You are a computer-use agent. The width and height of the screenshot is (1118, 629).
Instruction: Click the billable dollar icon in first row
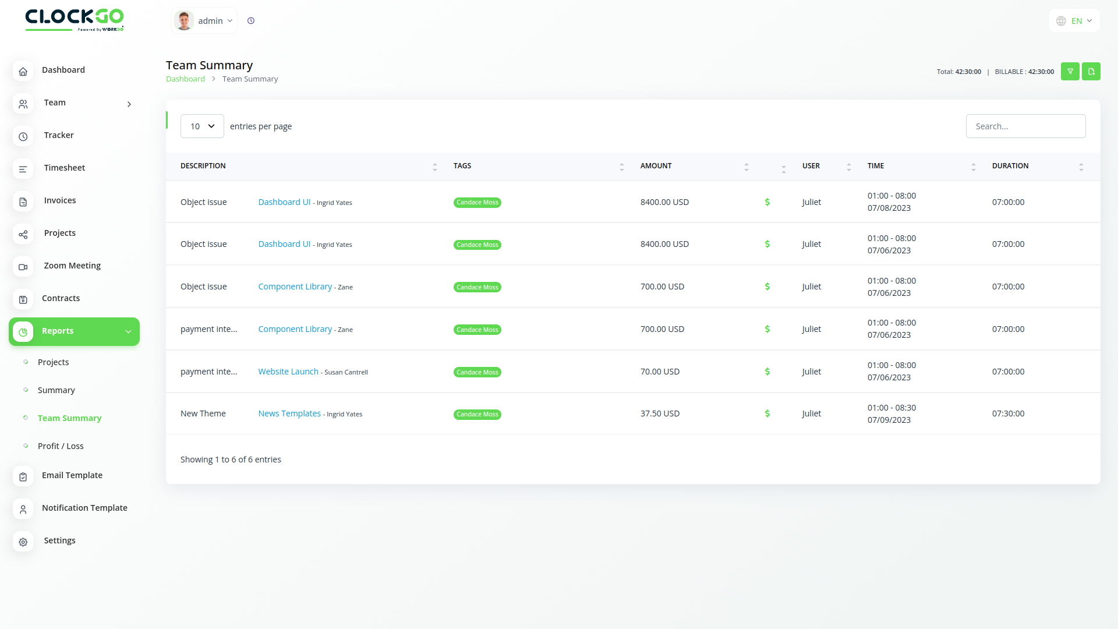click(767, 202)
